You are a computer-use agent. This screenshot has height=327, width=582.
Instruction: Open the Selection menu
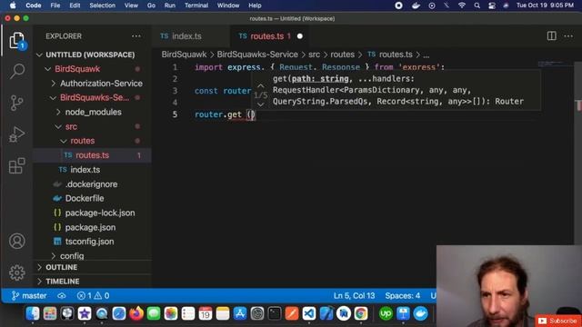(x=103, y=5)
